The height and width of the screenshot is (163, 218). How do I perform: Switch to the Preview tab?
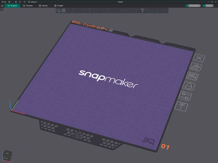[x=28, y=5]
